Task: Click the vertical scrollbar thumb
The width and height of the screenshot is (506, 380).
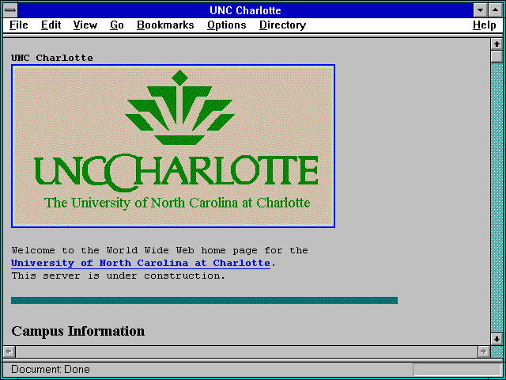Action: (x=497, y=56)
